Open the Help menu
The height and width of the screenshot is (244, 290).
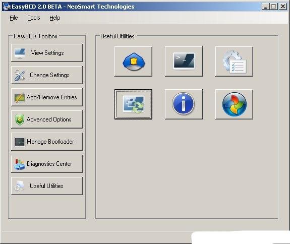point(55,18)
